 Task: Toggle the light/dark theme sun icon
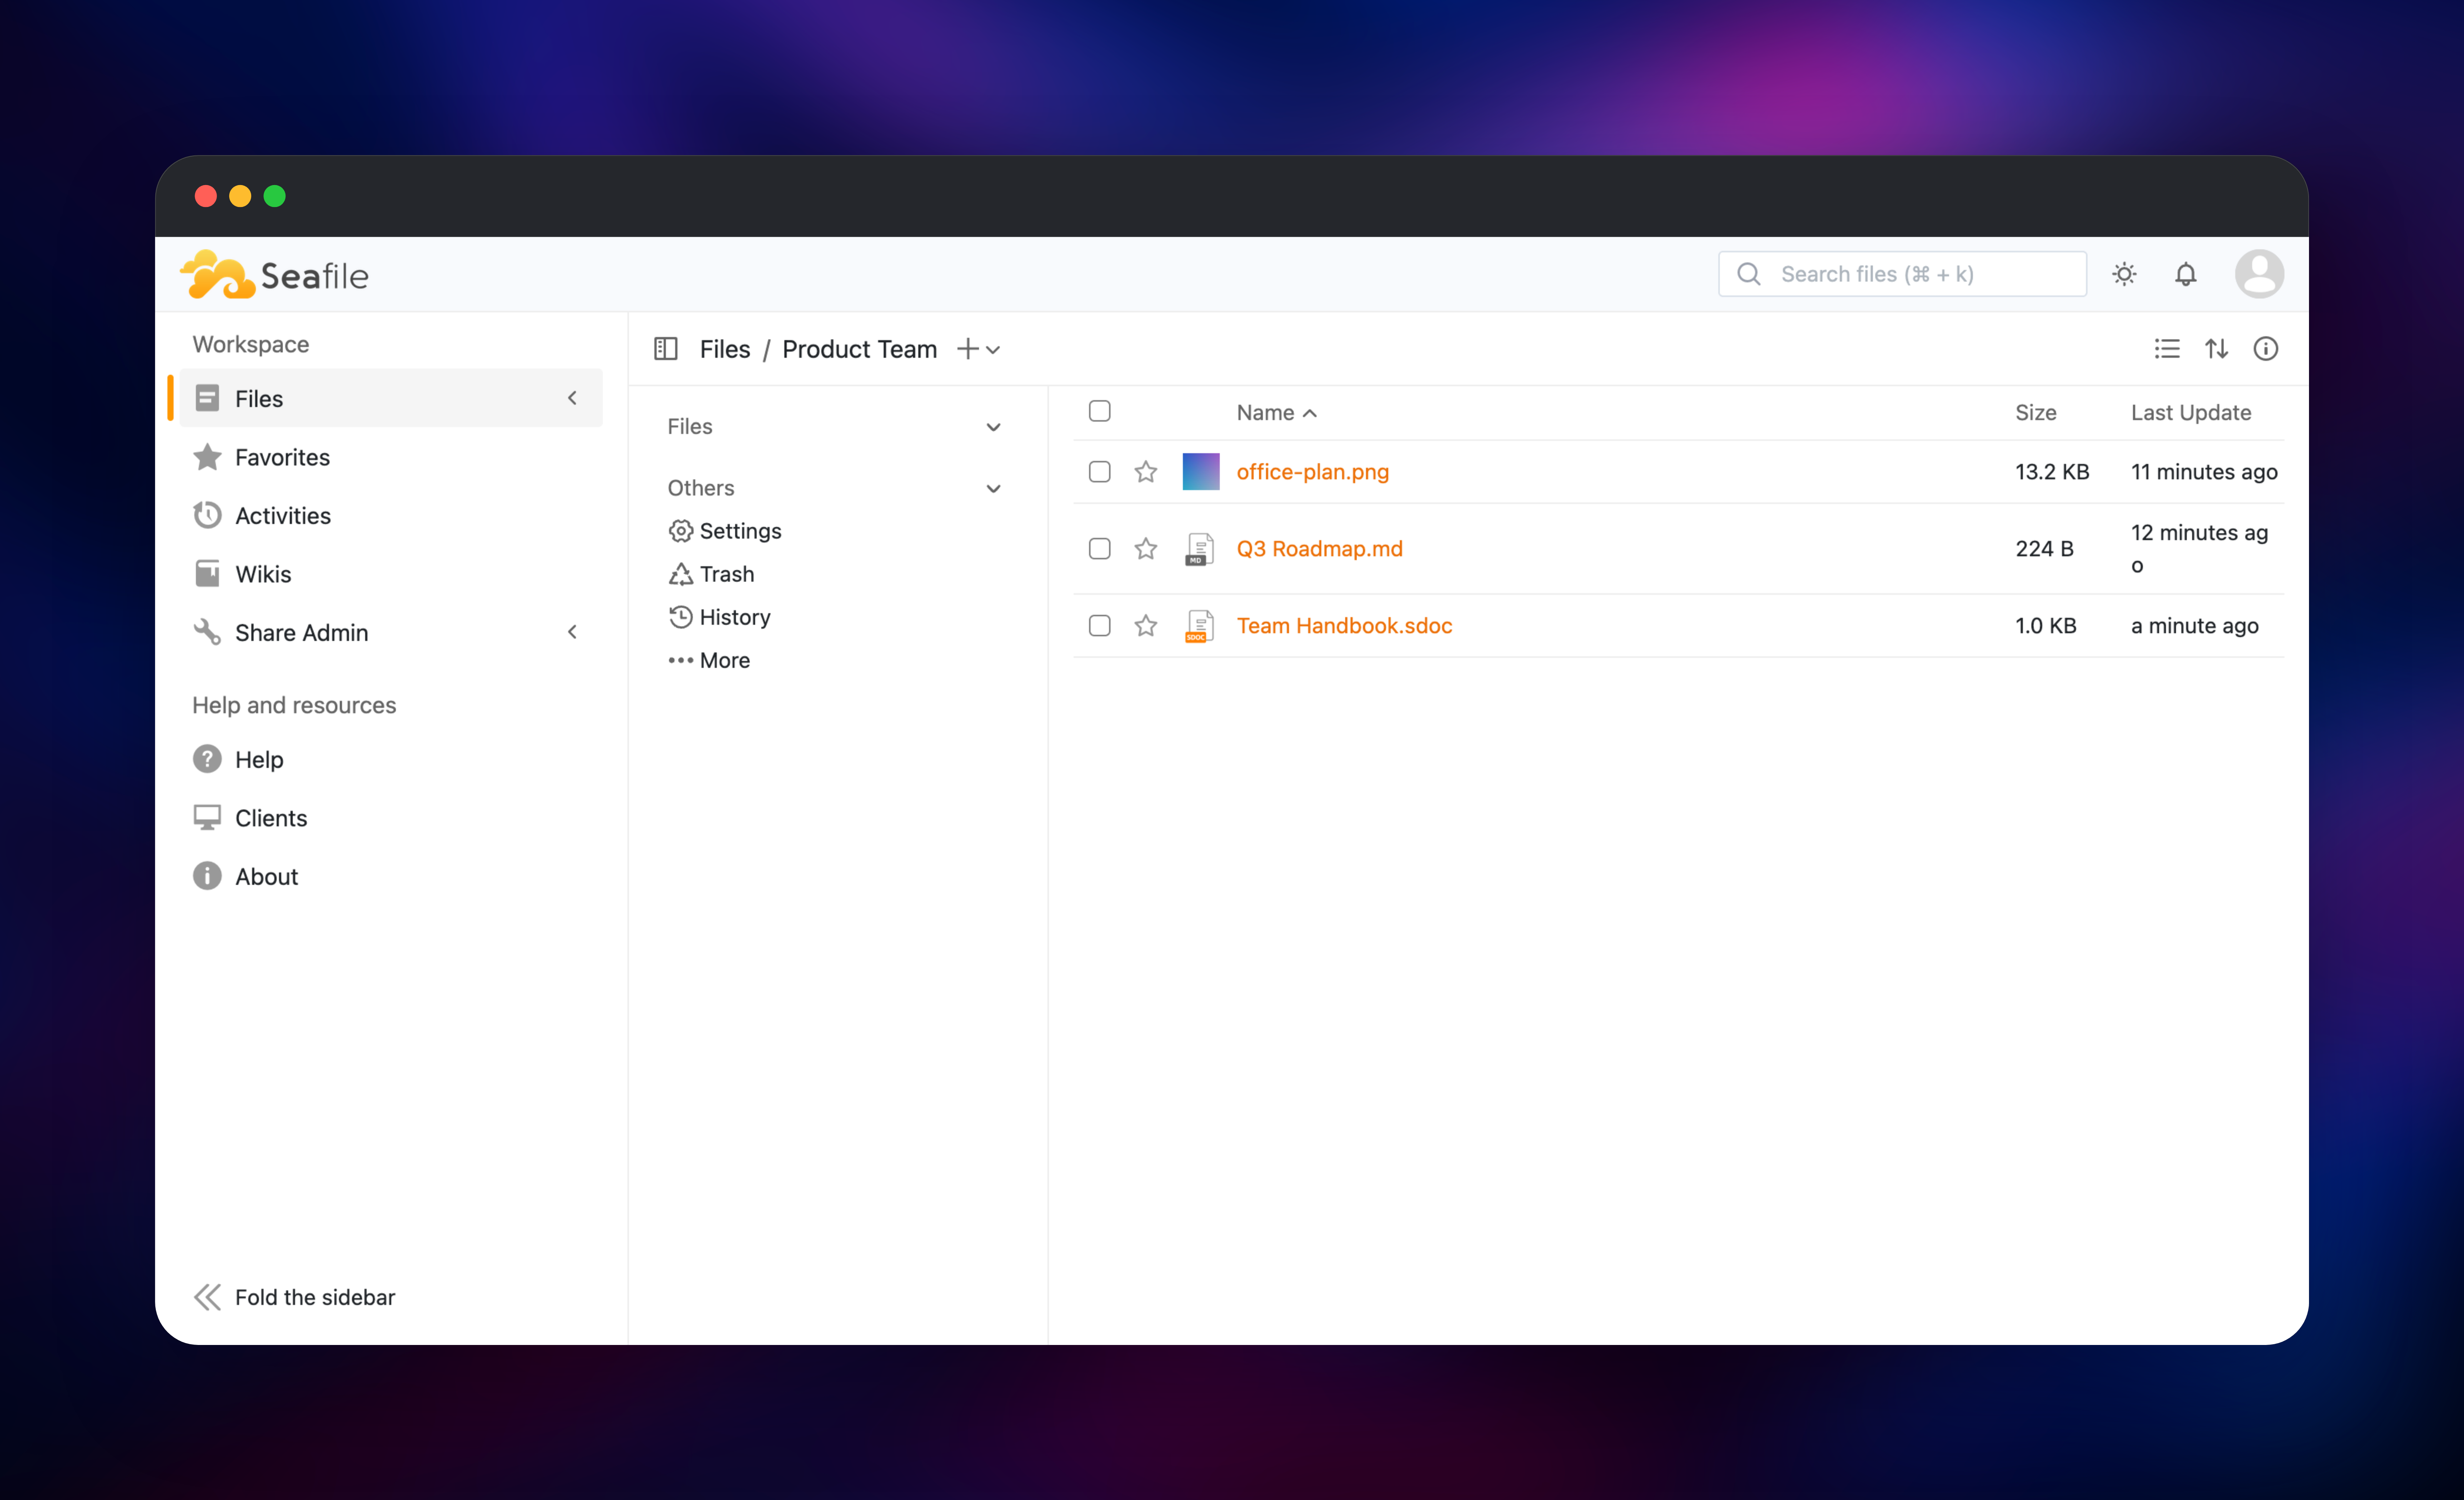pyautogui.click(x=2124, y=274)
